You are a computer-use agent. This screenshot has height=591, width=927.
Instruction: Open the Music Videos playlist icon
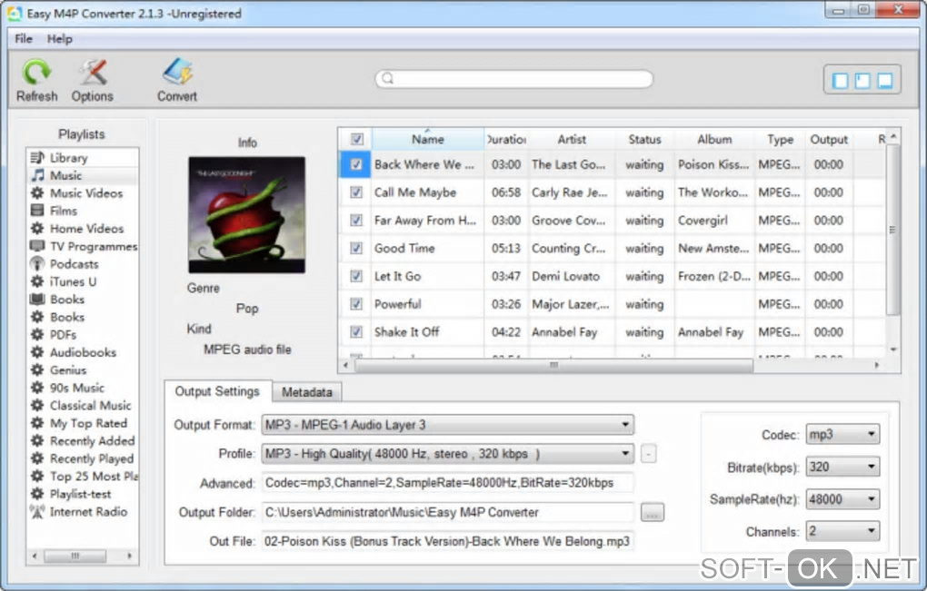[x=37, y=193]
